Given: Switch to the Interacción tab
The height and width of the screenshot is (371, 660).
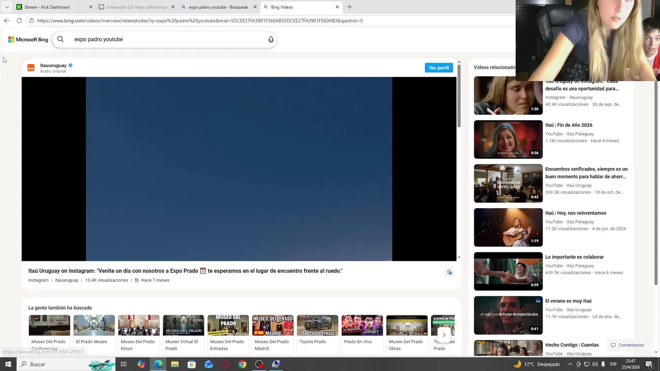Looking at the screenshot, I should 137,7.
